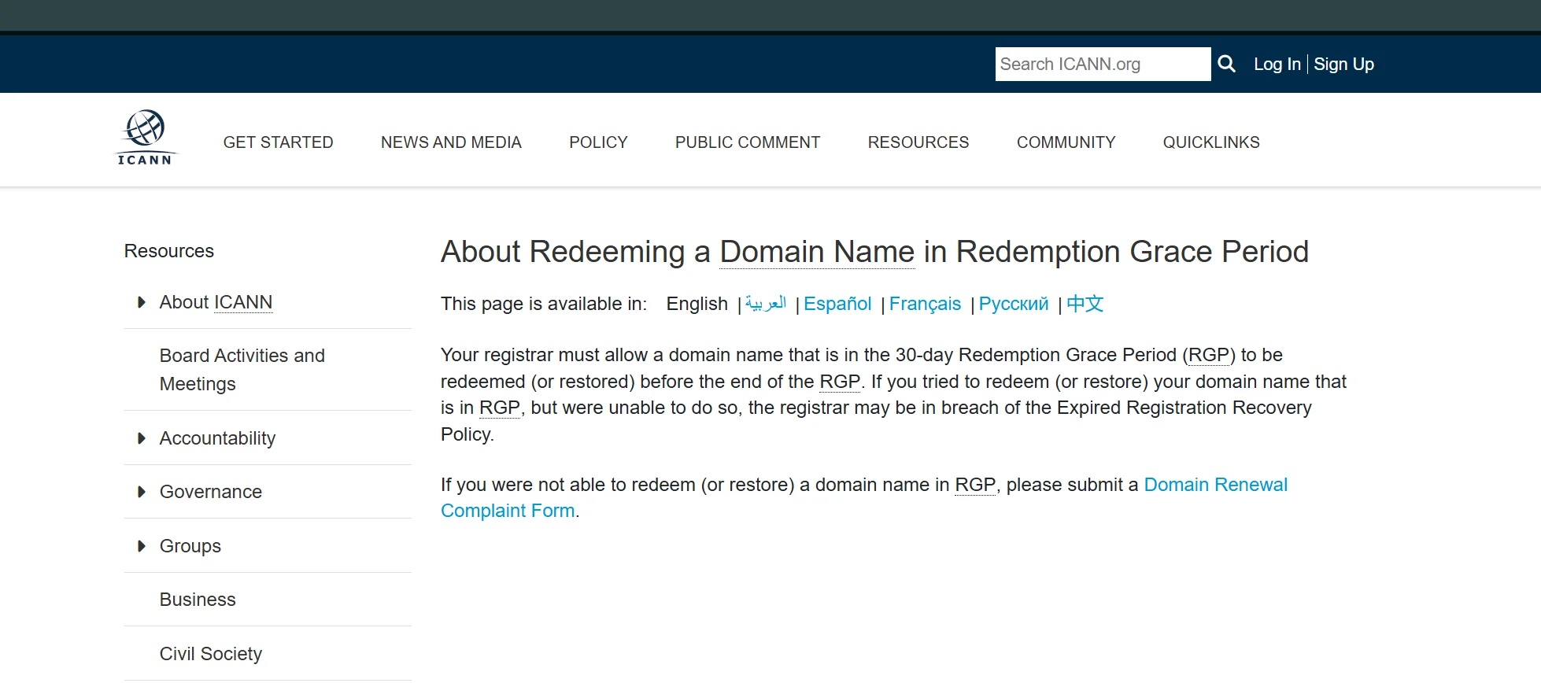Expand the Accountability arrow
The height and width of the screenshot is (683, 1541).
click(x=142, y=438)
